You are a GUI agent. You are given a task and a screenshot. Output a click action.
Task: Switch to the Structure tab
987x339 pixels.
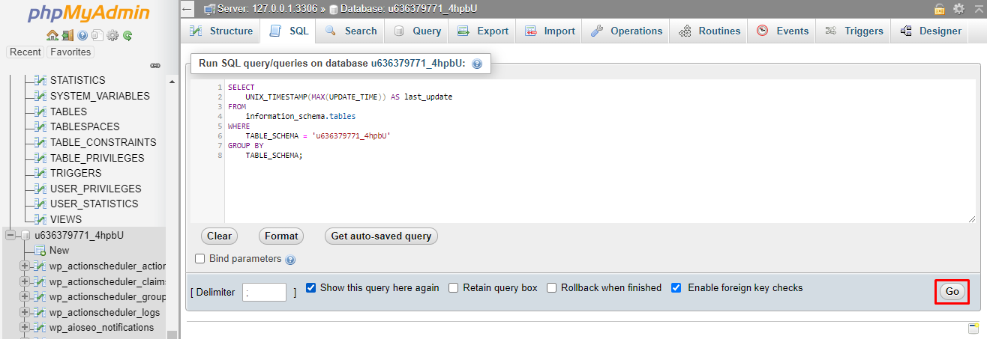pos(222,31)
